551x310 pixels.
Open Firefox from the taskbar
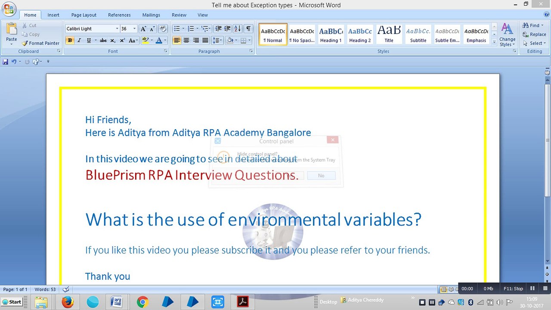[68, 302]
